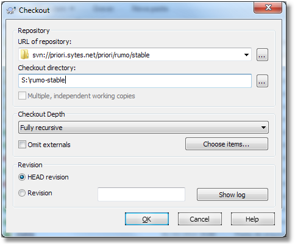Click the TortoiseSVN turtle icon in title bar
Screen dimensions: 295x246
(11, 10)
